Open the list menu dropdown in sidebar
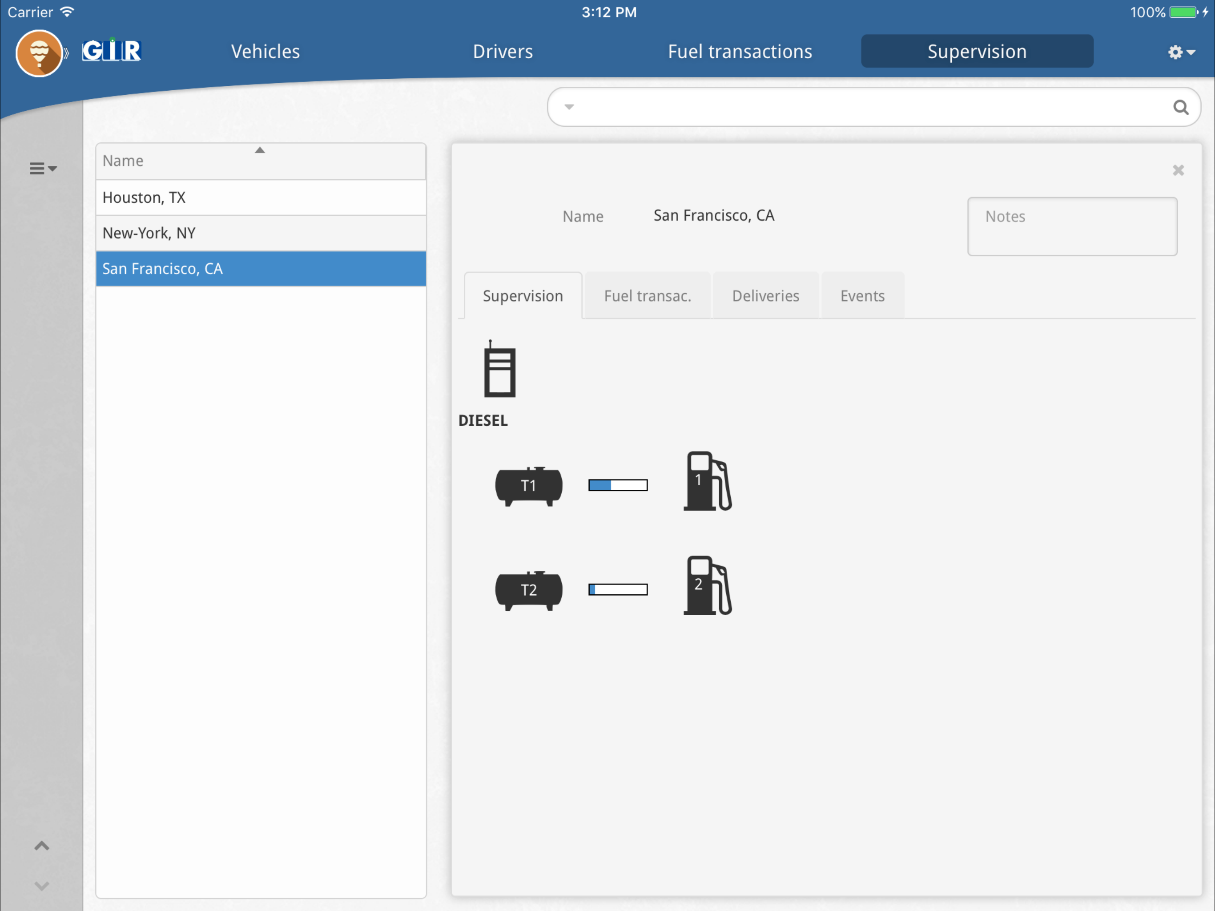This screenshot has width=1215, height=911. click(43, 168)
